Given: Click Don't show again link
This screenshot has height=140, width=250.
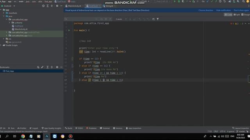Looking at the screenshot, I should [x=241, y=10].
